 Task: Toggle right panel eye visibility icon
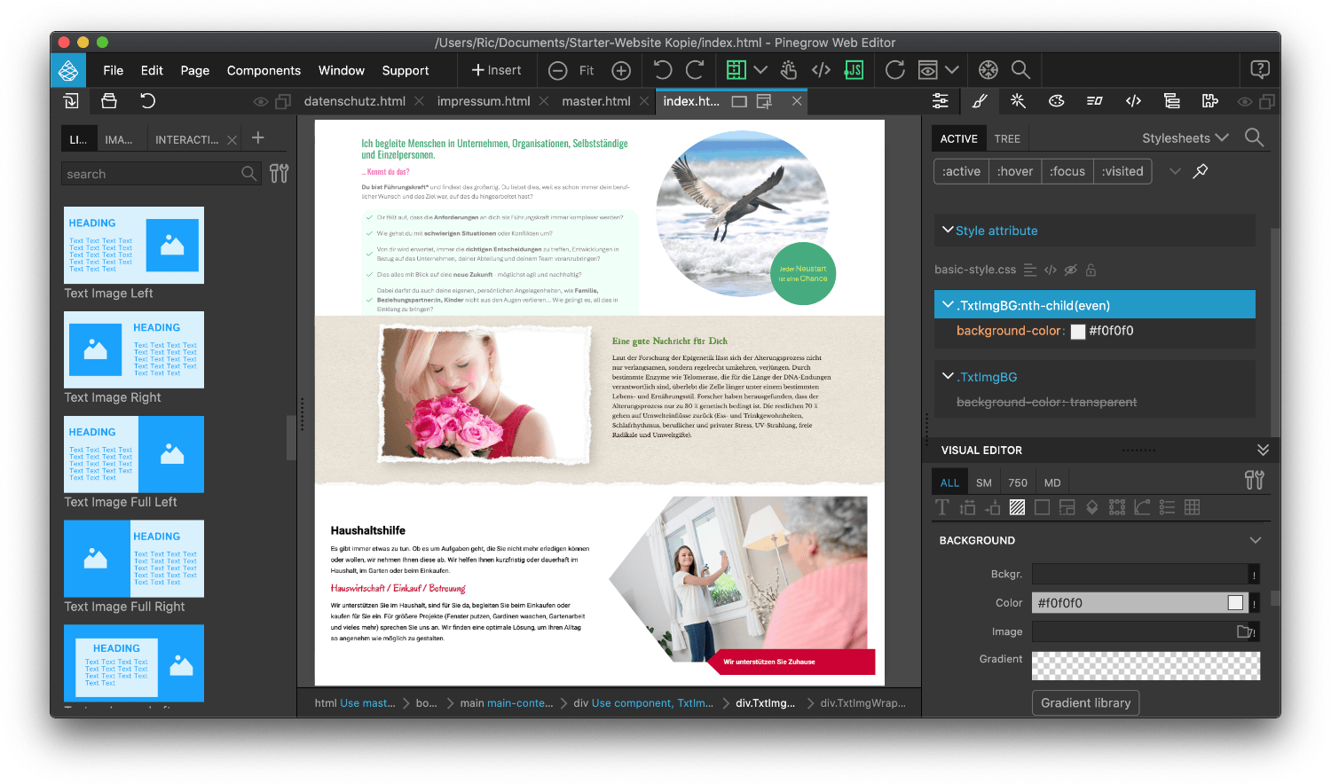[1245, 102]
